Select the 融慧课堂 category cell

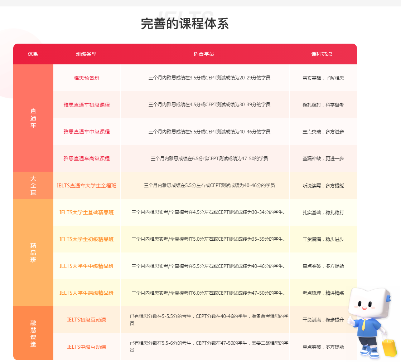pos(33,333)
